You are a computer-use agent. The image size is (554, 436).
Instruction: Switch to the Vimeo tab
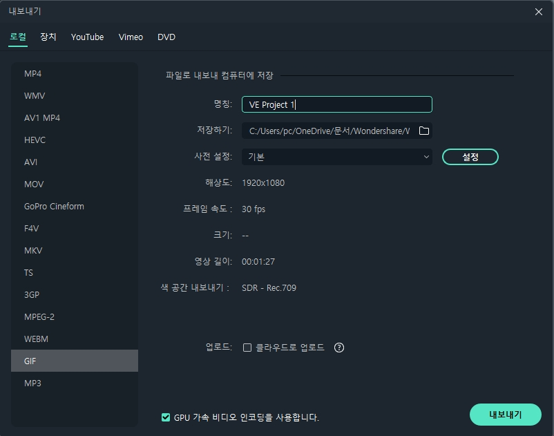tap(131, 37)
